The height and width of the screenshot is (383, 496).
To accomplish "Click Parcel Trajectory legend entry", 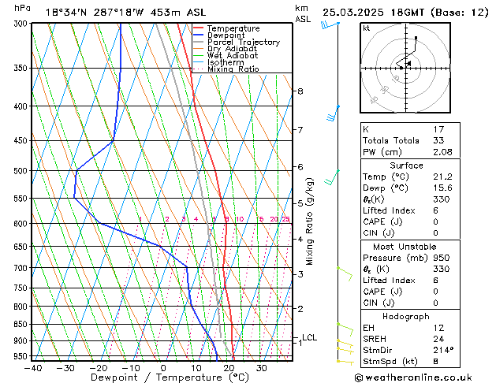I will coord(244,42).
